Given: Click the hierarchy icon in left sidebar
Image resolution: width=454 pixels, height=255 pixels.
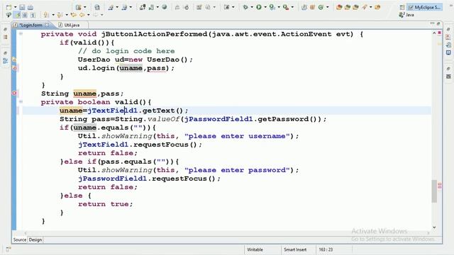Looking at the screenshot, I should click(x=5, y=61).
